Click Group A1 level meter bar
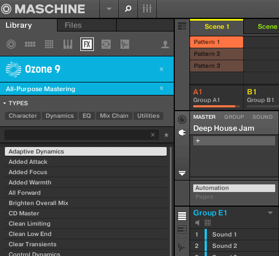 [x=217, y=106]
